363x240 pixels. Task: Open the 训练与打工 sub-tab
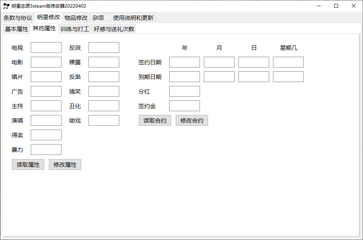75,29
